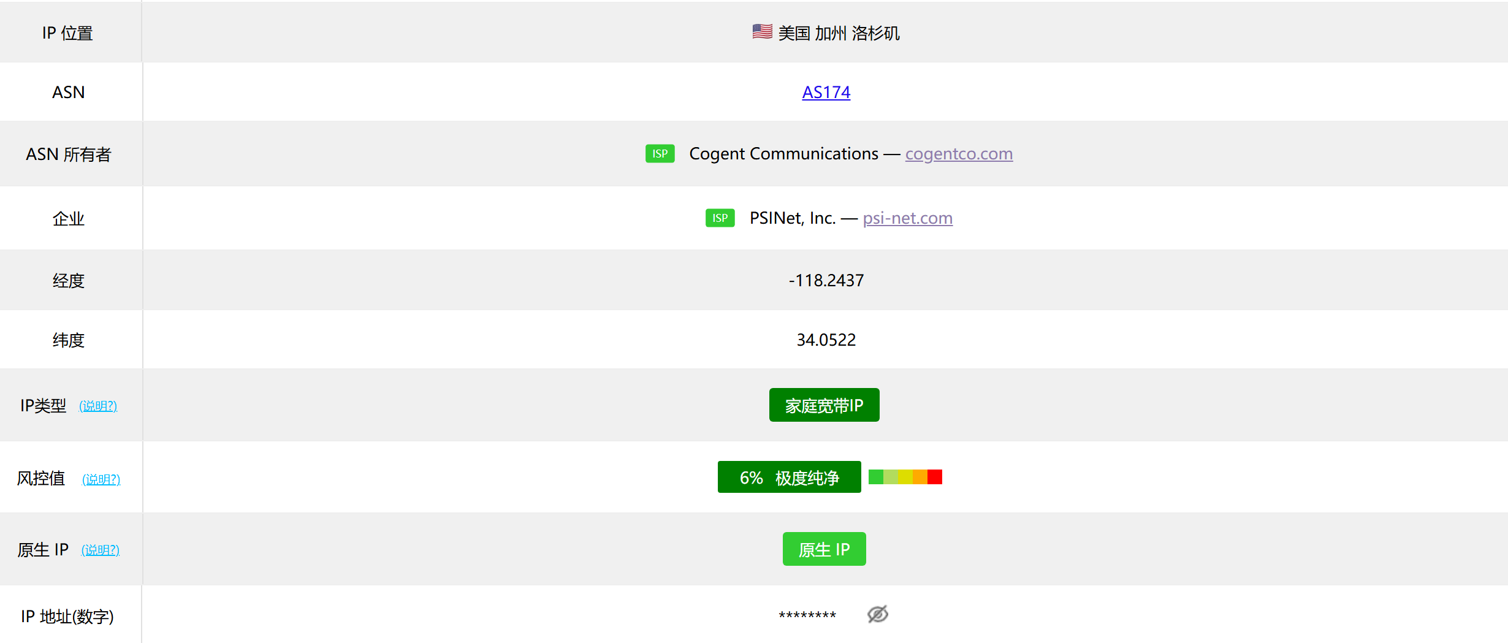Image resolution: width=1508 pixels, height=643 pixels.
Task: Click the Cogent Communications owner name
Action: point(783,154)
